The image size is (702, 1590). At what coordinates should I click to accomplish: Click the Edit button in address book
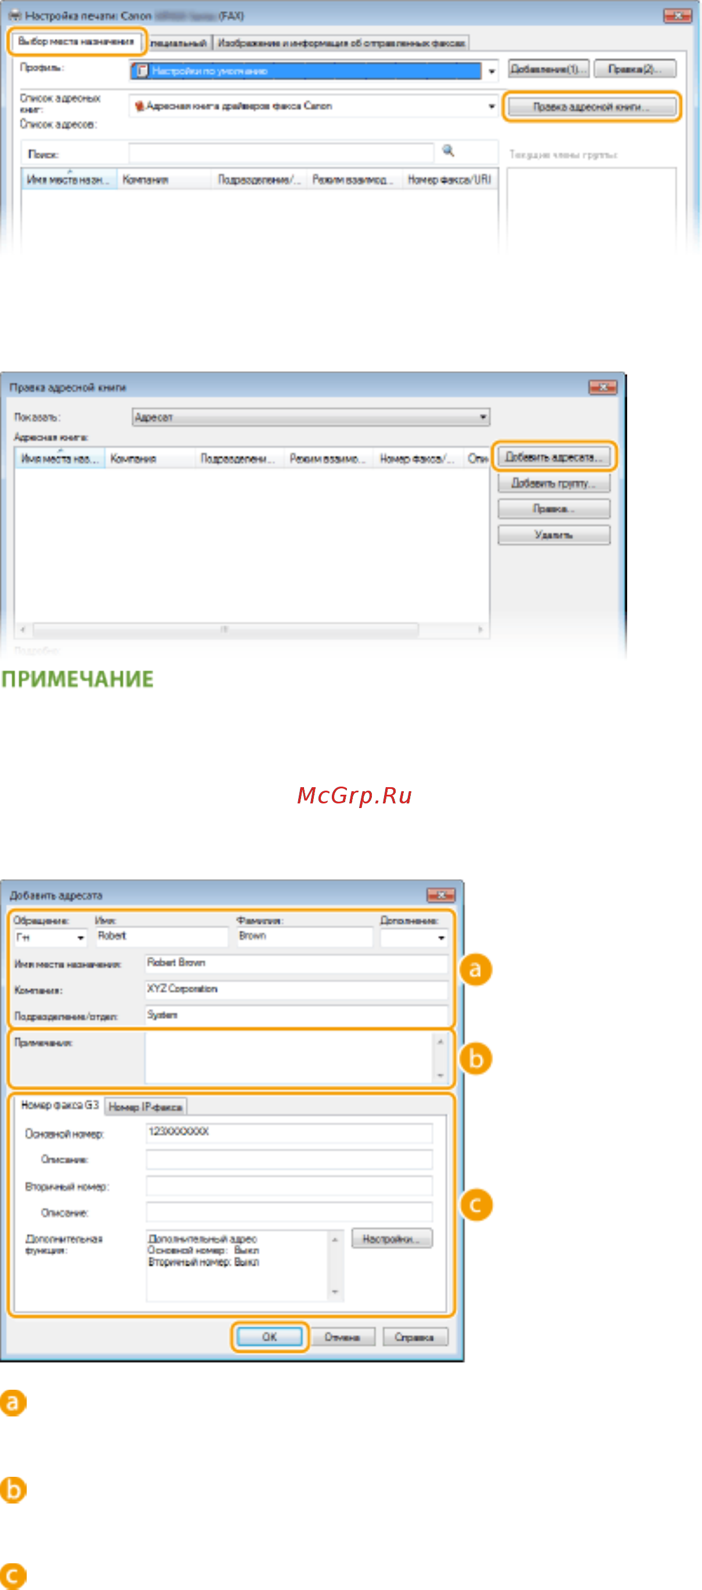pyautogui.click(x=554, y=509)
